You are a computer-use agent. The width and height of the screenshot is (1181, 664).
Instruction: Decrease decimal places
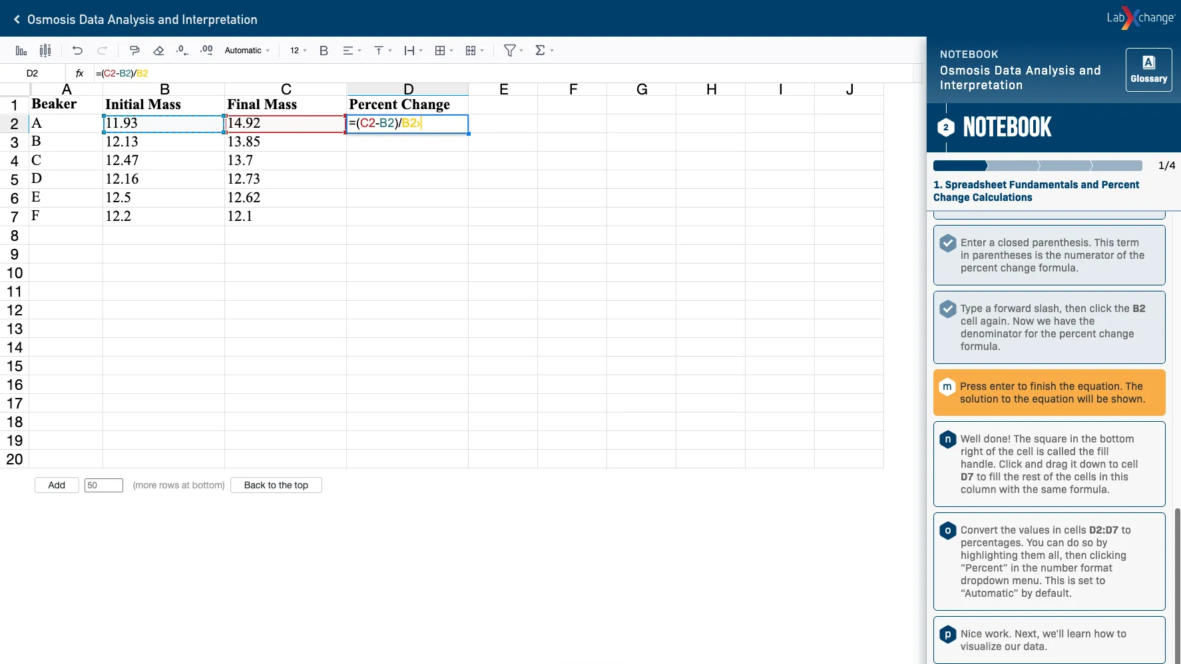(182, 51)
